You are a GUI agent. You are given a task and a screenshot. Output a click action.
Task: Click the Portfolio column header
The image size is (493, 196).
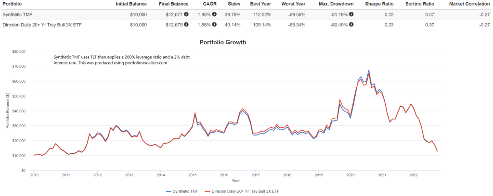(x=13, y=4)
